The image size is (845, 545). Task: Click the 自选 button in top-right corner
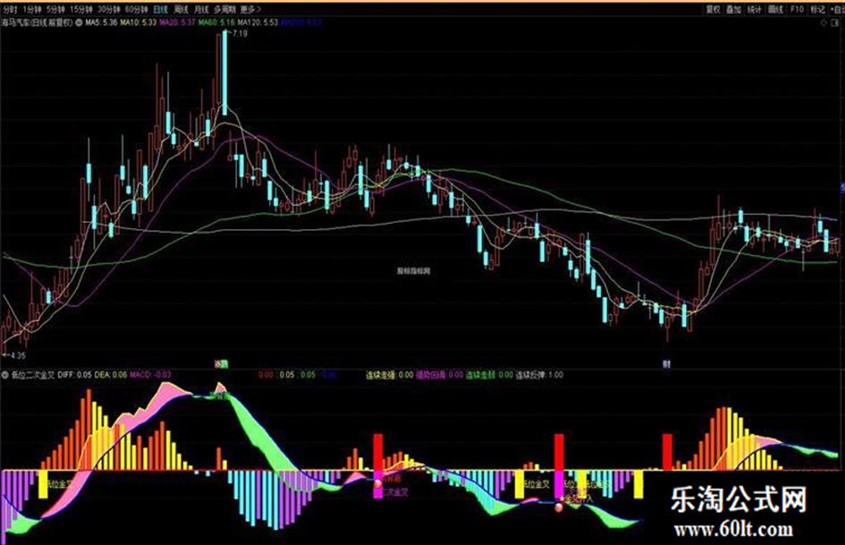pyautogui.click(x=838, y=9)
